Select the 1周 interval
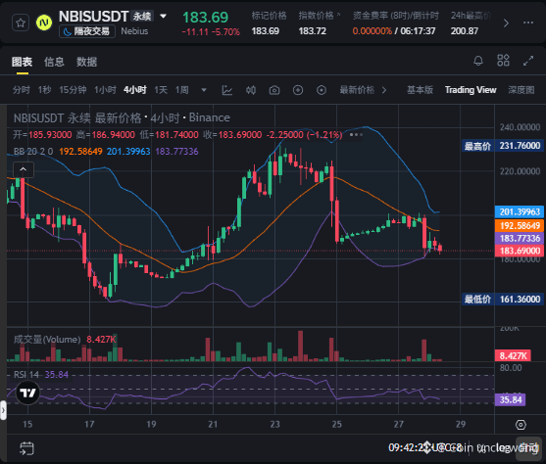546x464 pixels. click(x=181, y=90)
